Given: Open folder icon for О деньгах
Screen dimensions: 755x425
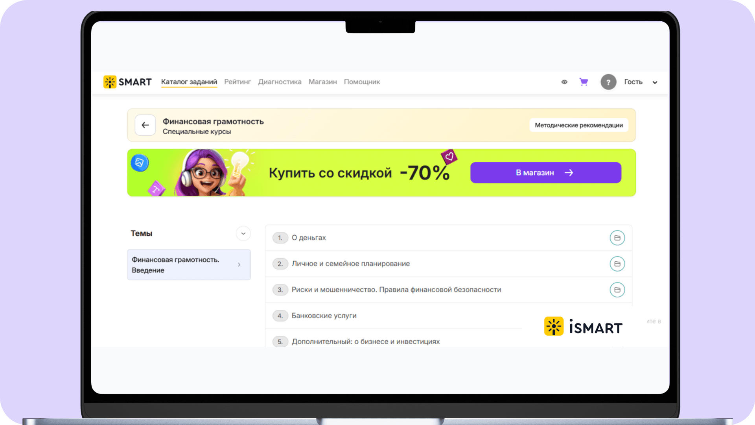Looking at the screenshot, I should (x=617, y=238).
